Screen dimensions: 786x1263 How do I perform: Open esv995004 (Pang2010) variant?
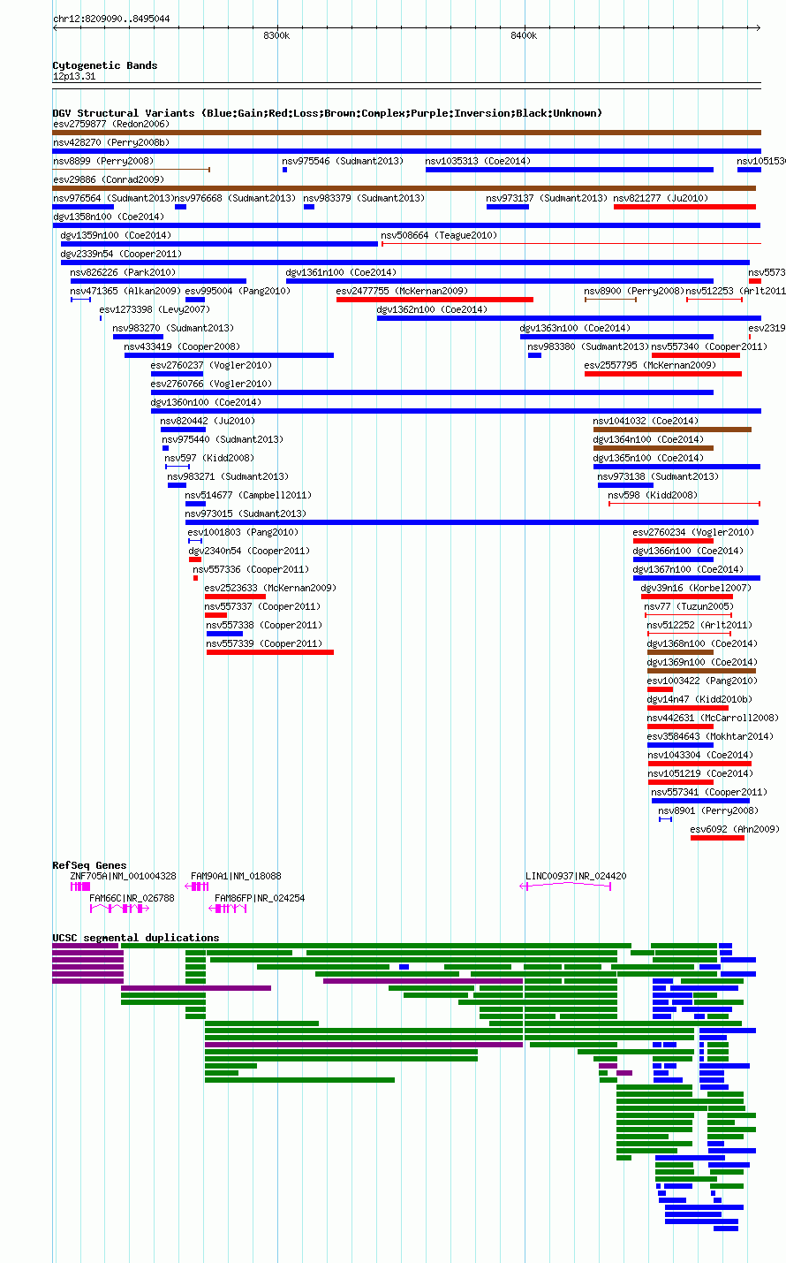238,291
